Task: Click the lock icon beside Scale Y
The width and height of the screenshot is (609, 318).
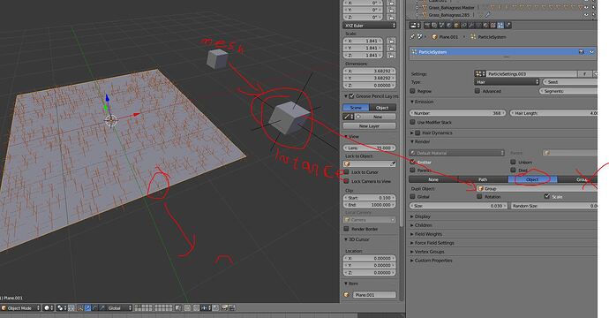Action: click(391, 49)
